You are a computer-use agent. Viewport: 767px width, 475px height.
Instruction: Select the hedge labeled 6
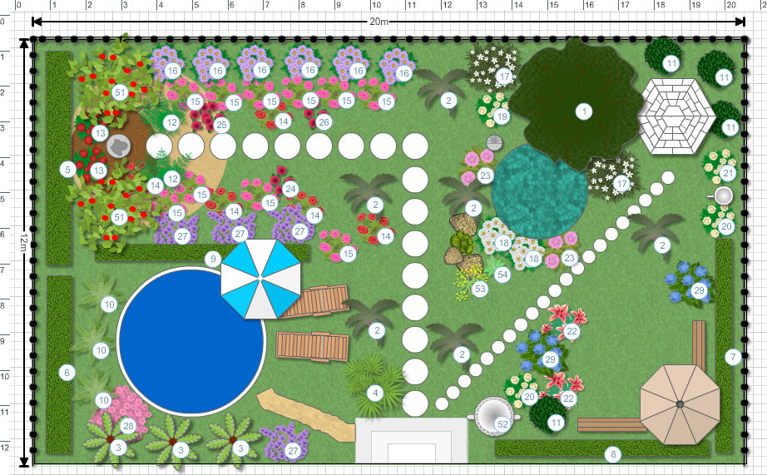click(59, 364)
